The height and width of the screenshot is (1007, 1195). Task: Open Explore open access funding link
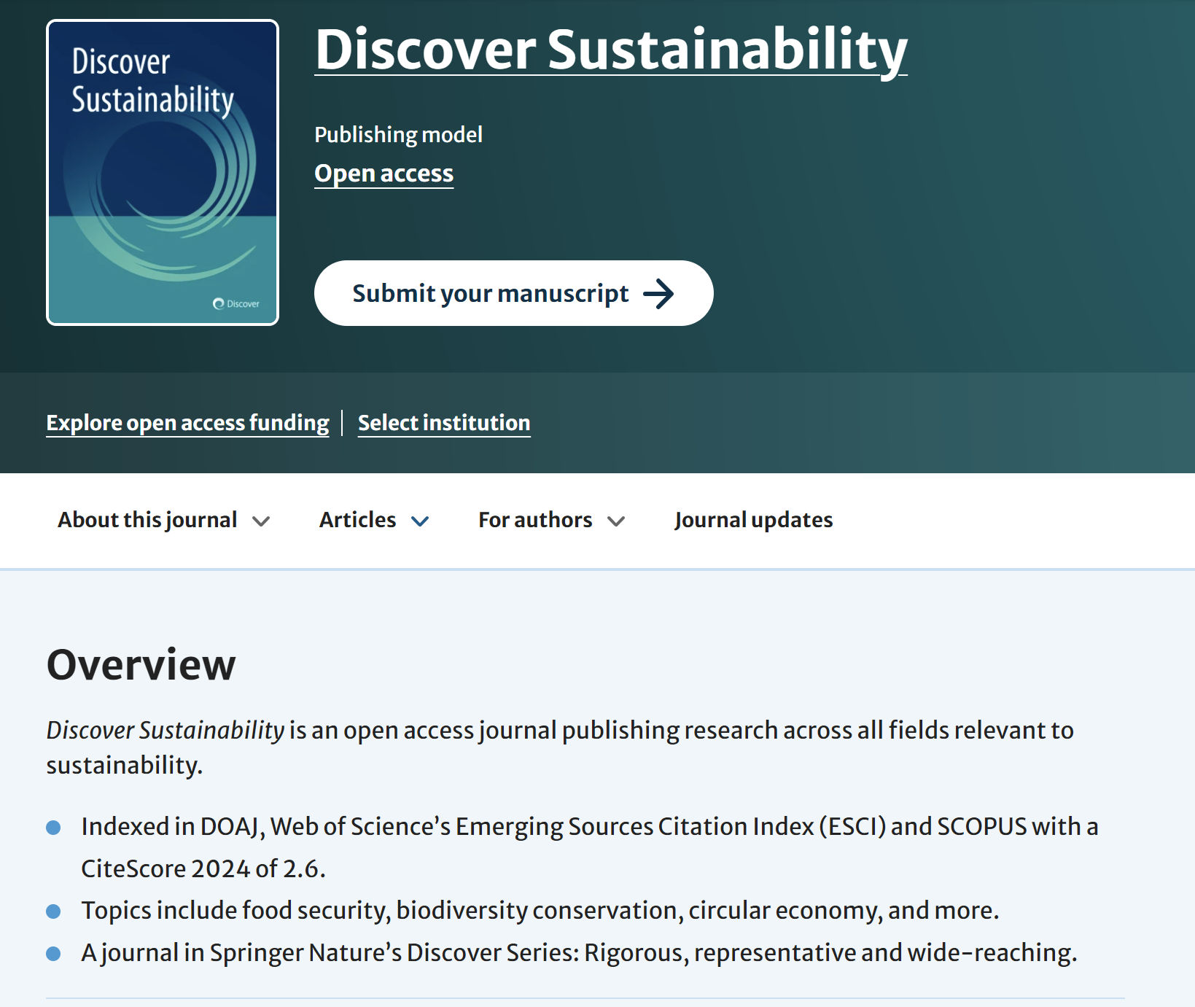187,423
